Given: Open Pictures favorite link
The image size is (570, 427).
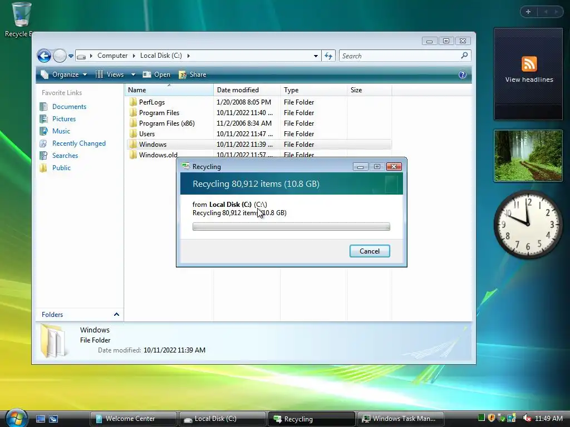Looking at the screenshot, I should point(64,119).
